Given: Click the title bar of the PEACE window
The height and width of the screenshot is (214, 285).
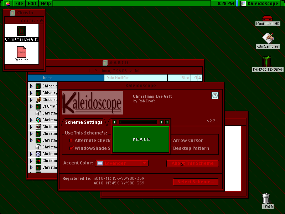Looking at the screenshot, I should coord(141,122).
